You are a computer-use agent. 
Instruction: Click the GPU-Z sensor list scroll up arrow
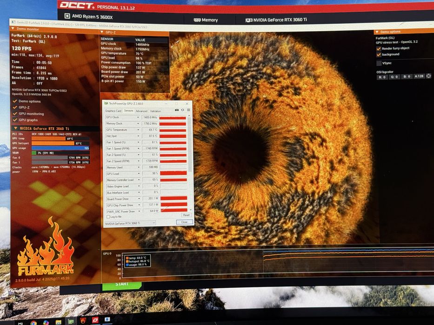click(189, 116)
